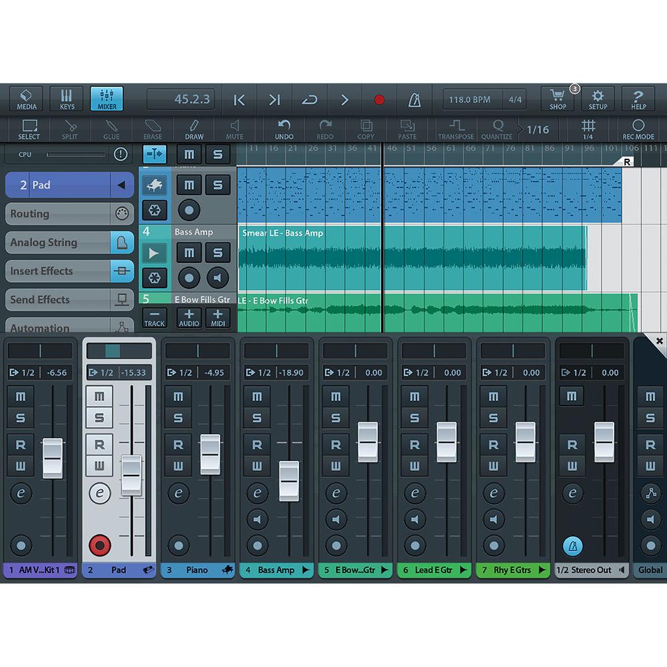
Task: Select the Draw pencil tool
Action: (194, 129)
